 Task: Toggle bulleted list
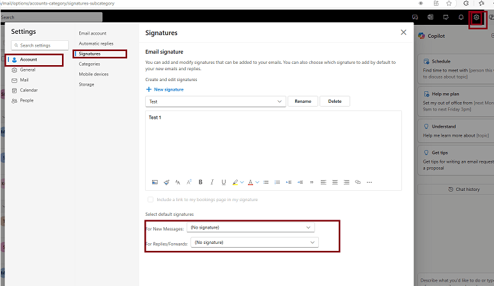(266, 182)
